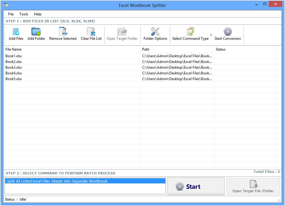Screen dimensions: 285x206
Task: Click the application icon in the title bar
Action: pos(6,5)
